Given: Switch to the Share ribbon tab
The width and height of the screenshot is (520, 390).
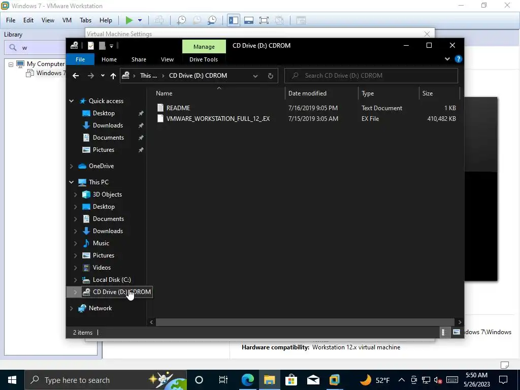Looking at the screenshot, I should point(139,59).
